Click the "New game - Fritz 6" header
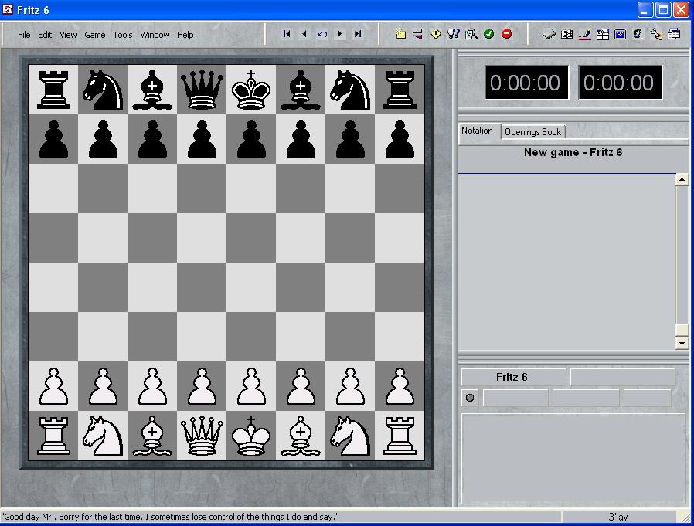The image size is (694, 526). 573,152
